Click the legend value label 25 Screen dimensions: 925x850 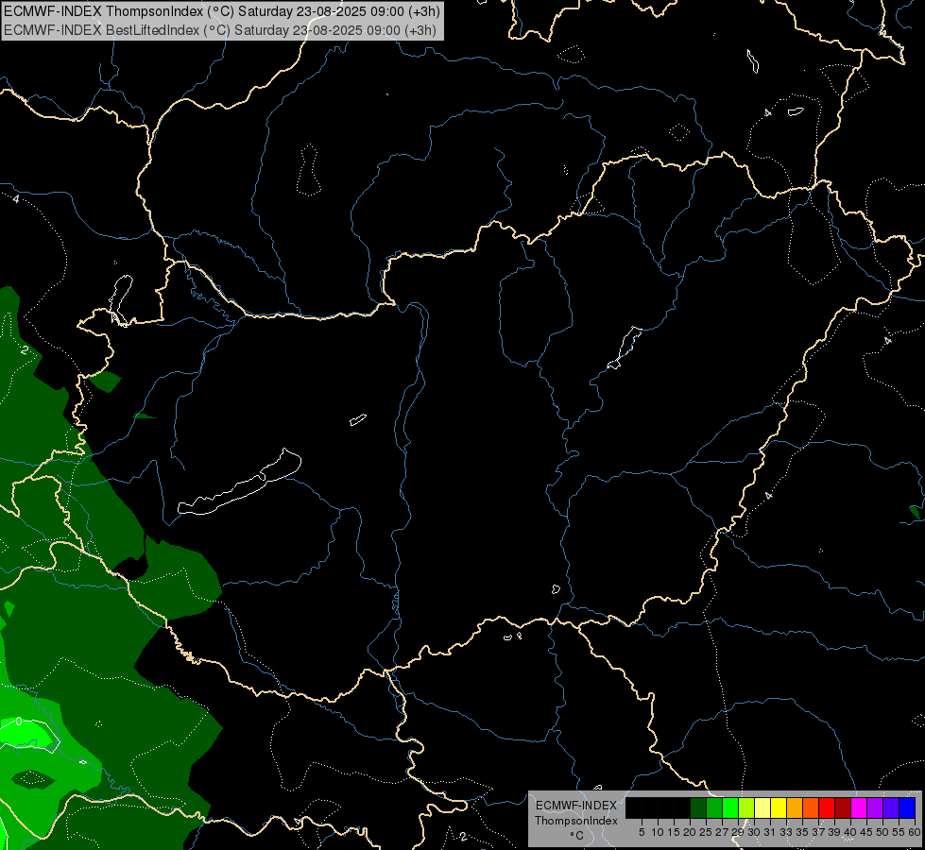point(706,832)
